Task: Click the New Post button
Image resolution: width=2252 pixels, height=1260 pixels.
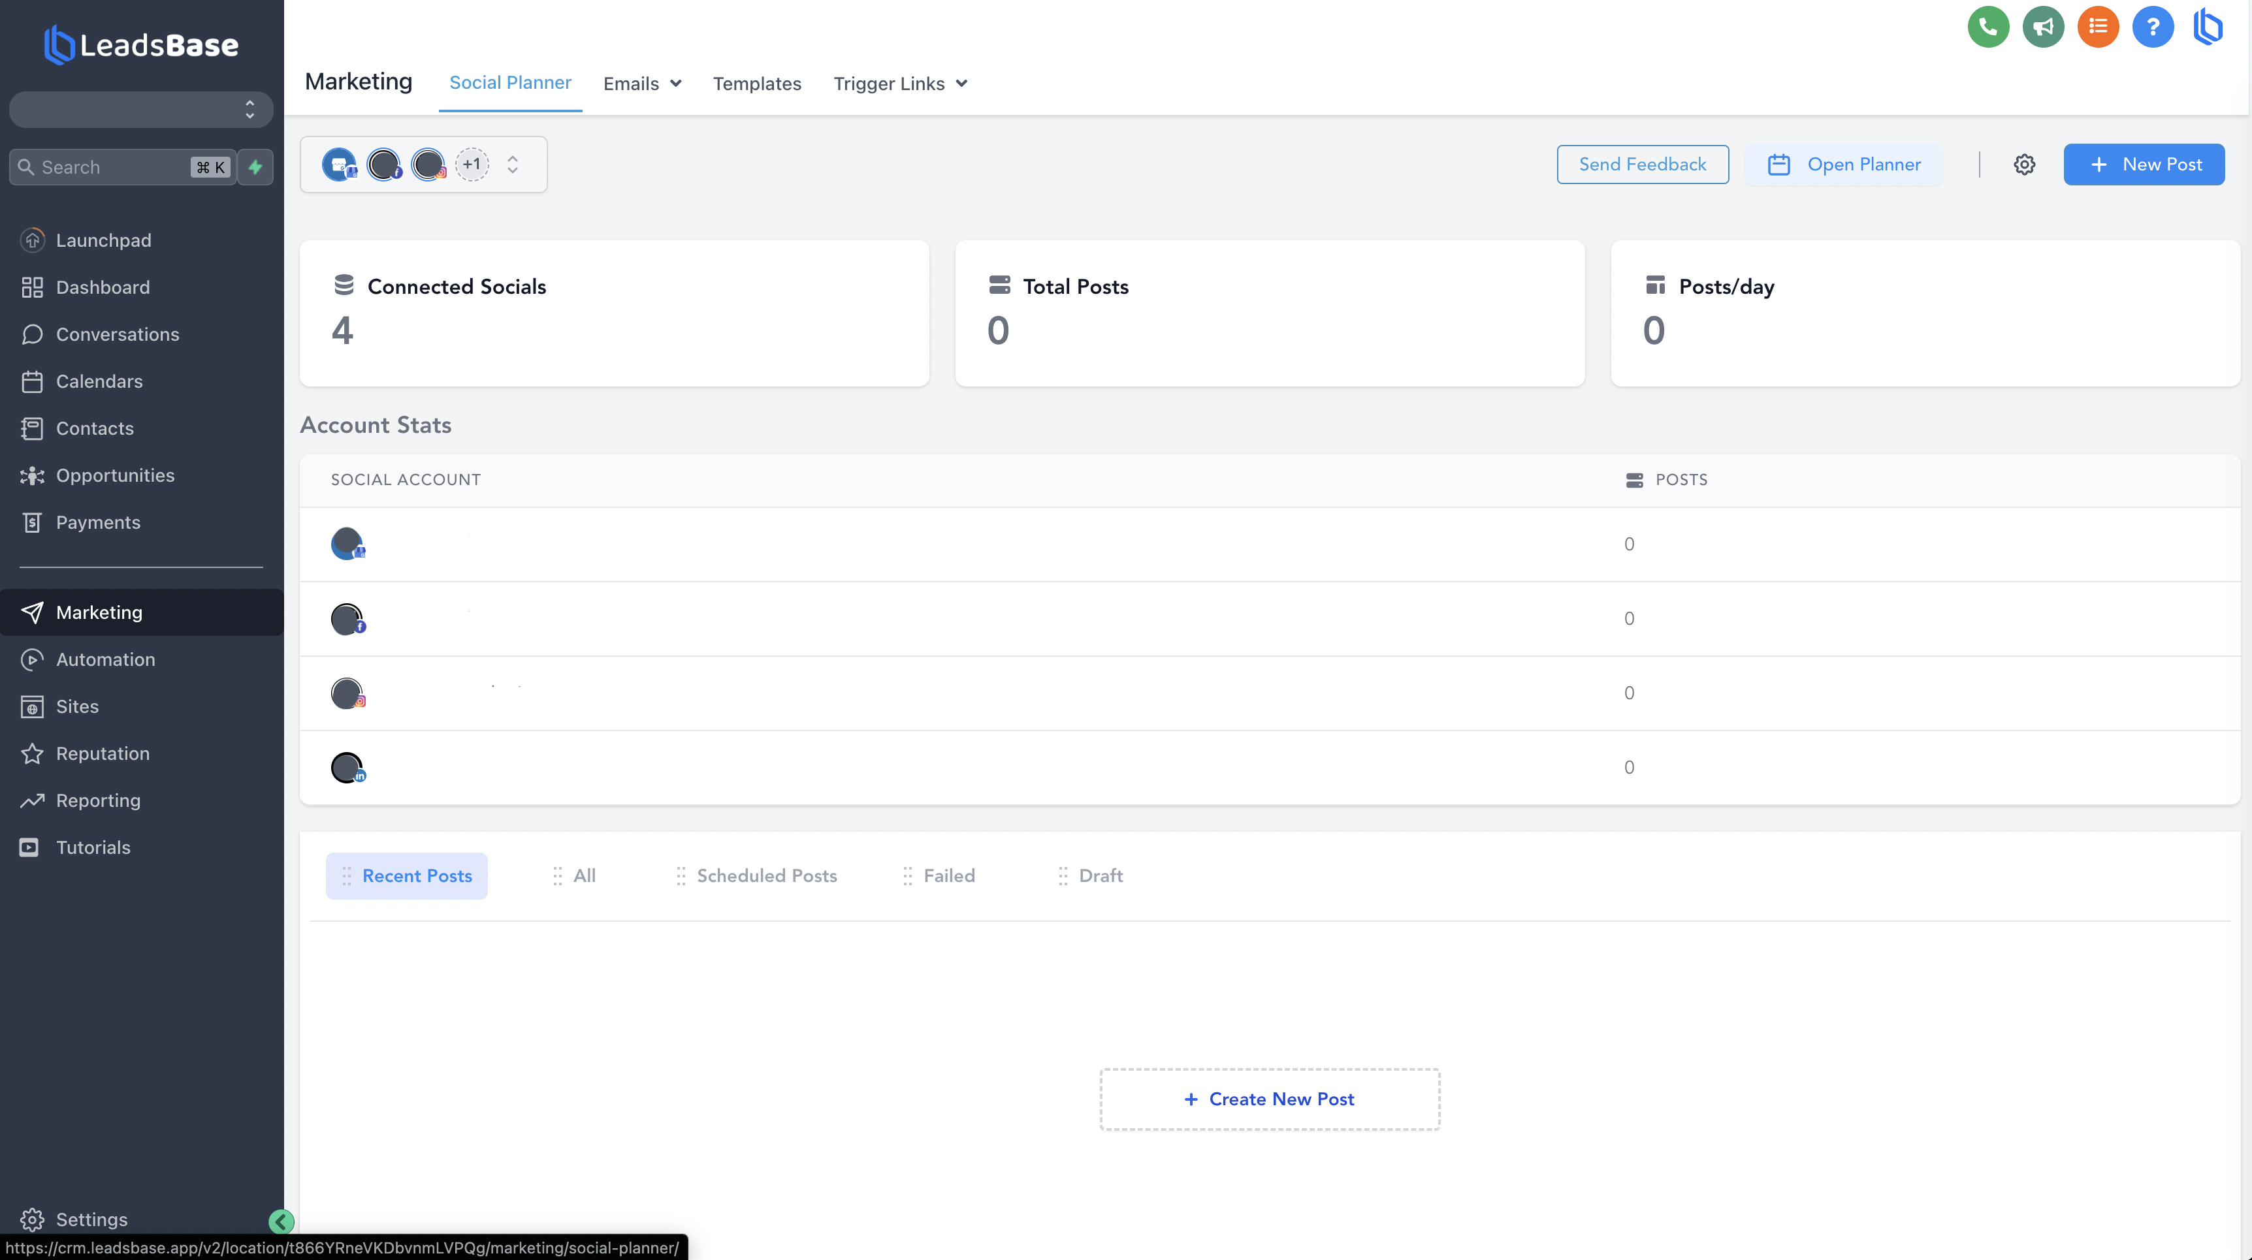Action: coord(2144,163)
